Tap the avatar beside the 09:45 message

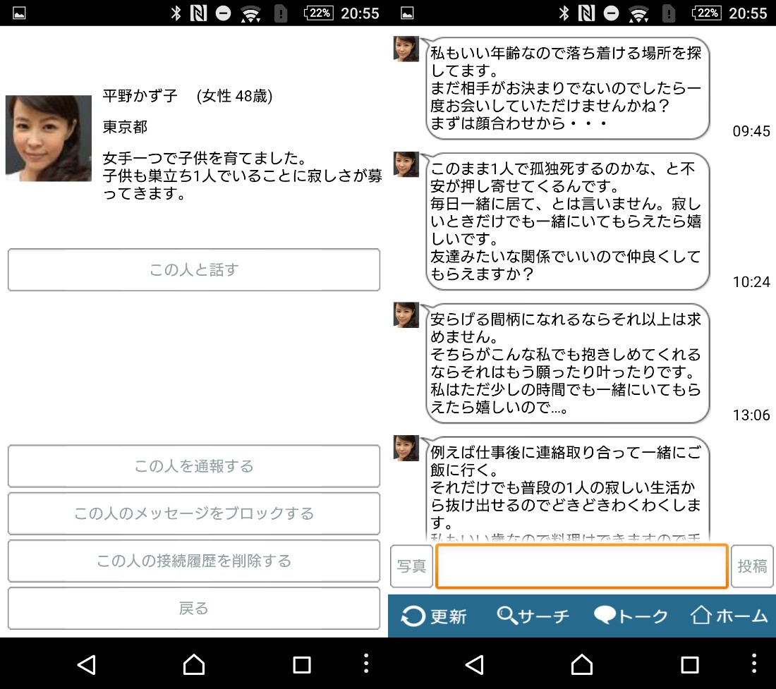pyautogui.click(x=406, y=49)
